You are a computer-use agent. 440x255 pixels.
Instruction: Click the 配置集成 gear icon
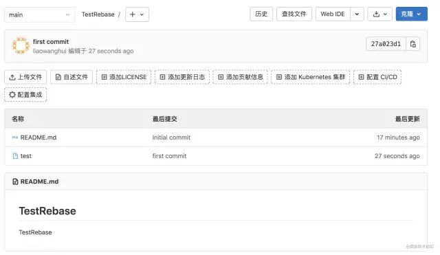coord(12,95)
